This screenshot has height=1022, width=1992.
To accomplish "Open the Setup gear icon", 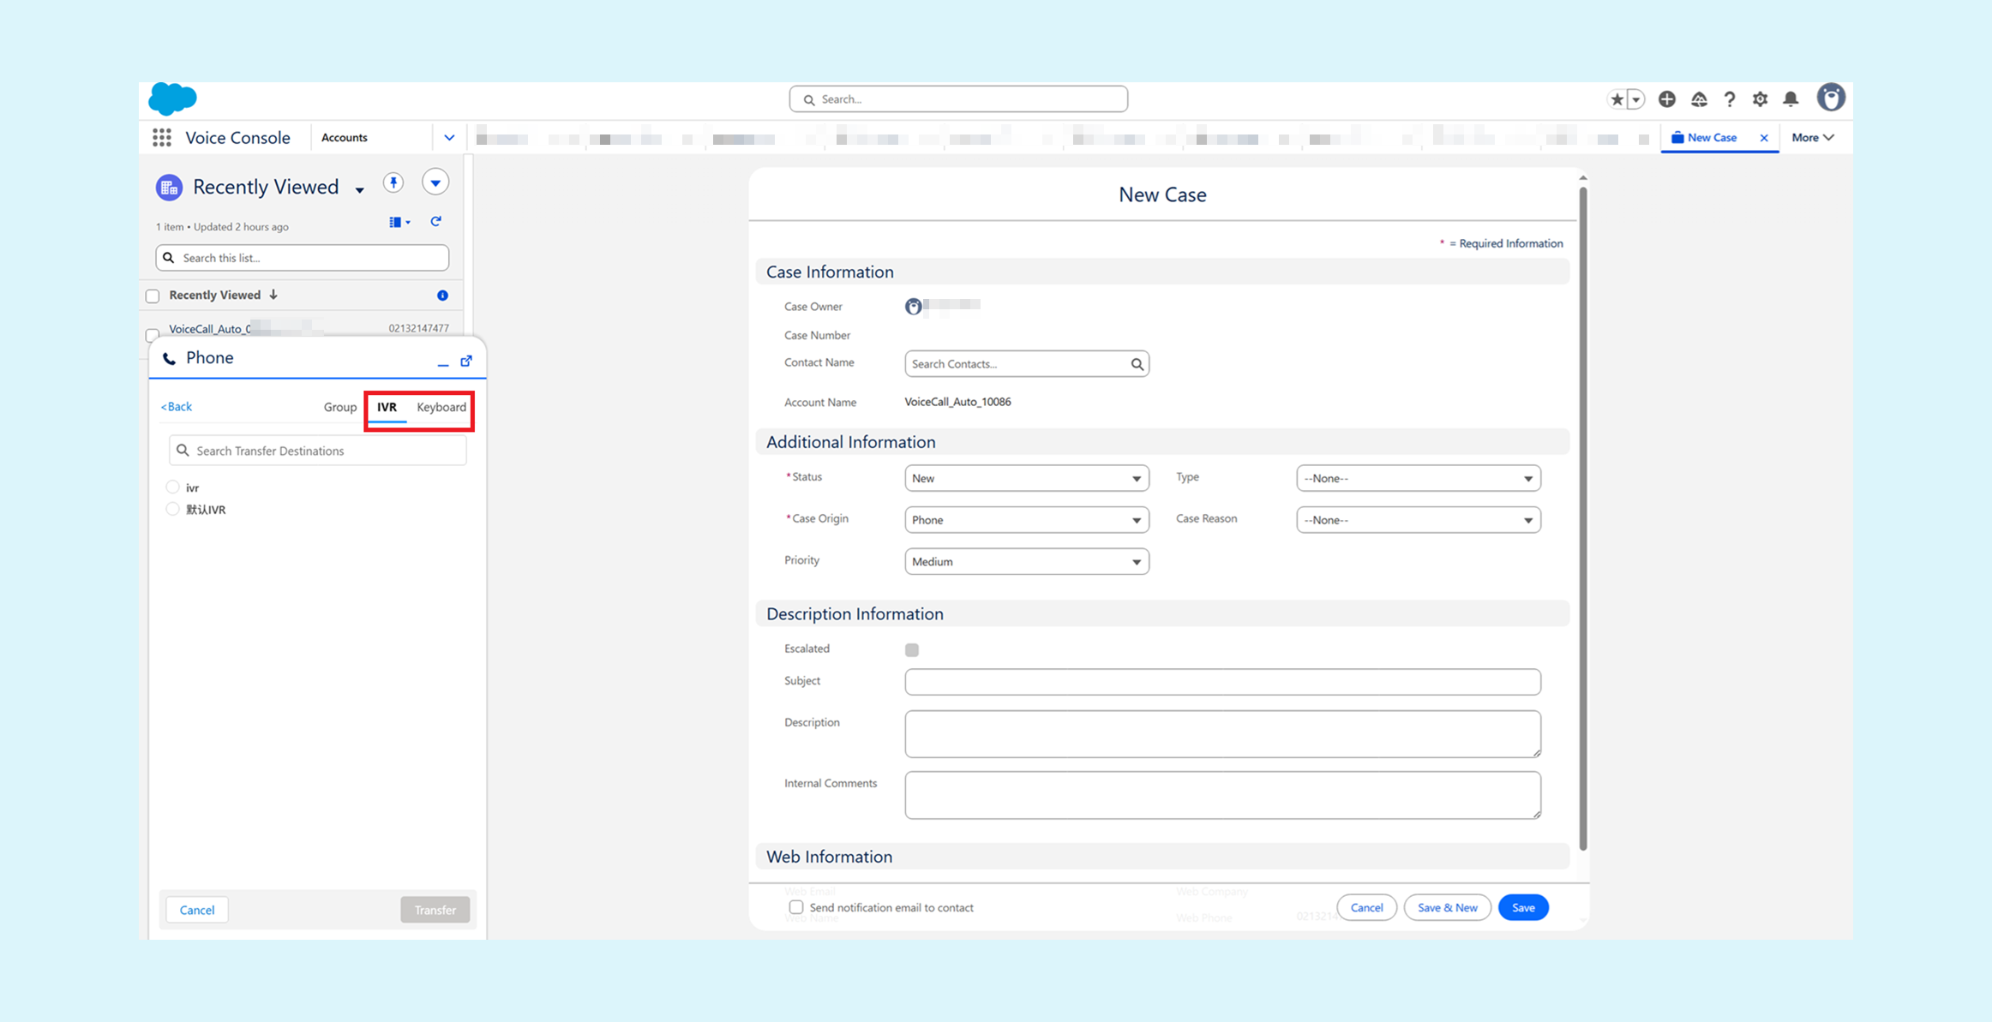I will [x=1760, y=99].
